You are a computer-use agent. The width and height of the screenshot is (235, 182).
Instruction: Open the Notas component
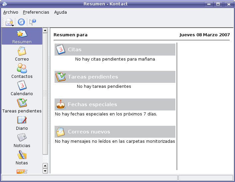(x=22, y=157)
